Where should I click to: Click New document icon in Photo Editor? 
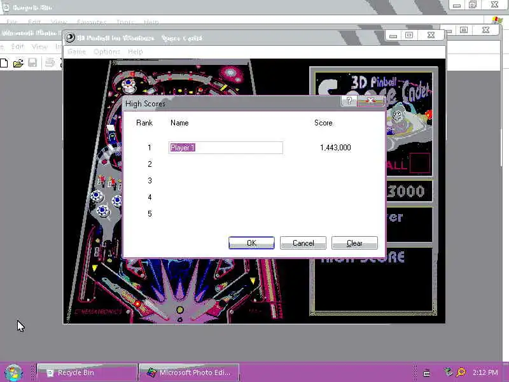4,62
